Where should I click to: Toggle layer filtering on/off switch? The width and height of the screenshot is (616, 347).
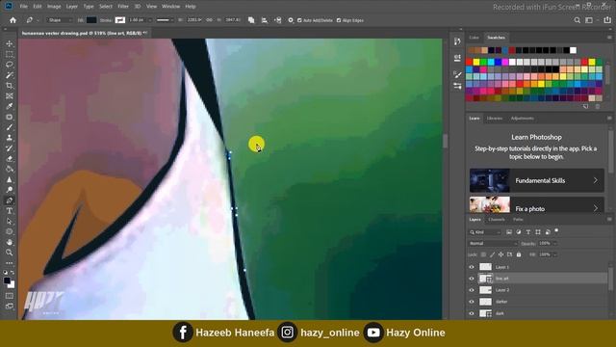coord(556,230)
